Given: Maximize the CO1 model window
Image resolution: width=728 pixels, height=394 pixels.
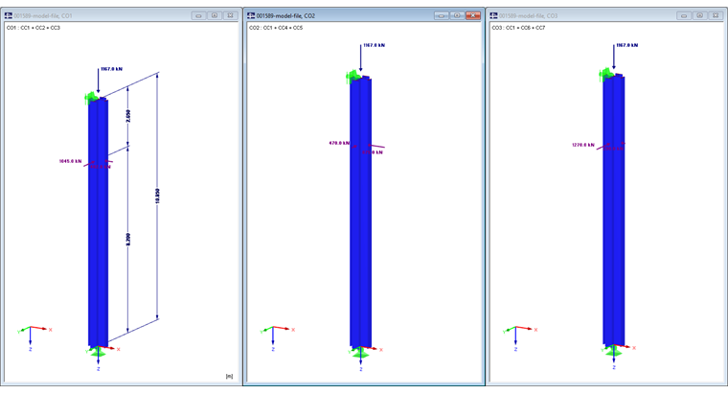Looking at the screenshot, I should [215, 15].
